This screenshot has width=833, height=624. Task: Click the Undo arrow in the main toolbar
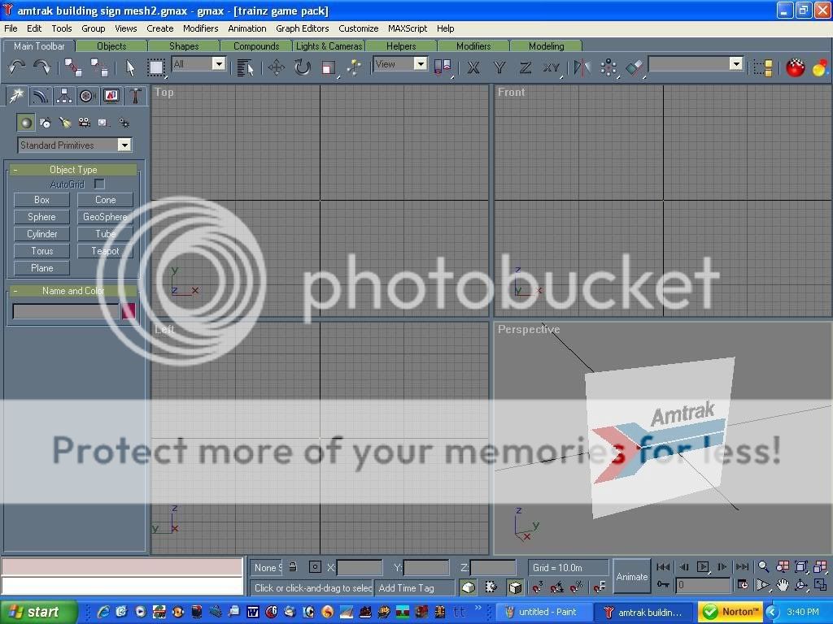click(17, 67)
